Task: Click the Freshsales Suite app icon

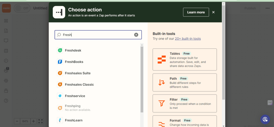Action: (x=60, y=73)
